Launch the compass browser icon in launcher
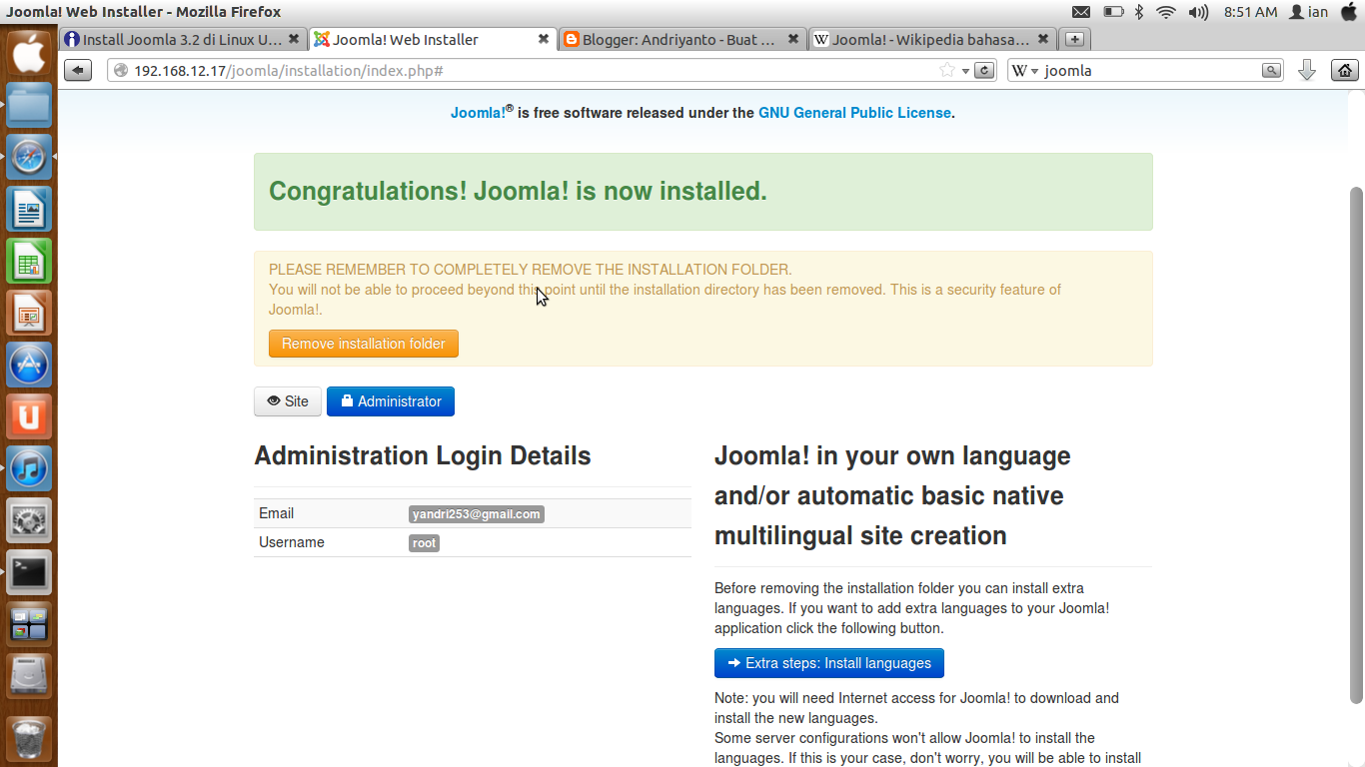Viewport: 1365px width, 767px height. [29, 157]
